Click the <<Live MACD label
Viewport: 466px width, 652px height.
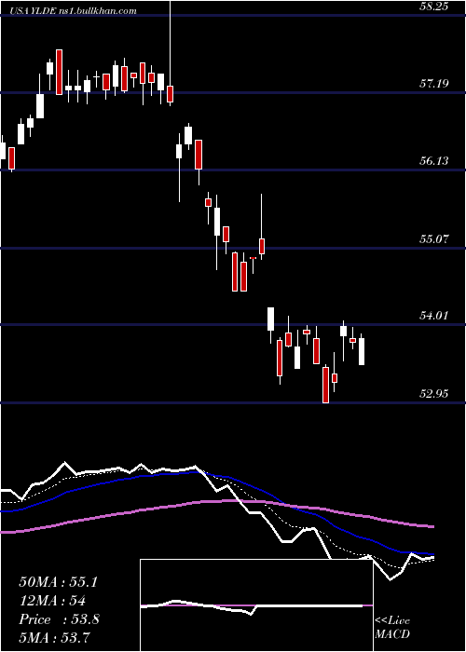tap(392, 628)
